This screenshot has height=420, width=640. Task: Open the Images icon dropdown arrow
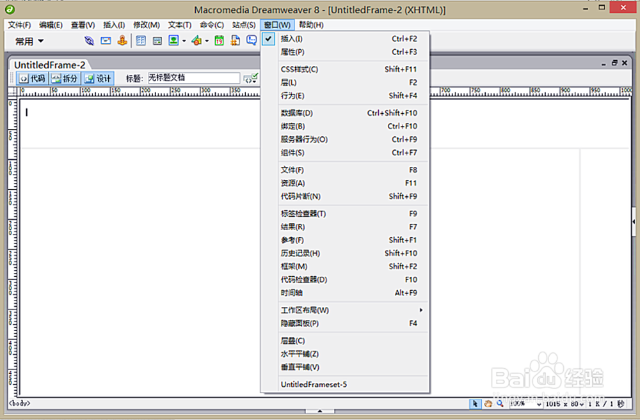[184, 41]
